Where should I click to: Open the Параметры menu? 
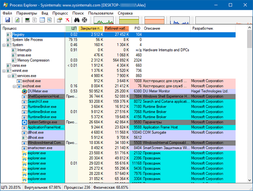tap(26, 13)
